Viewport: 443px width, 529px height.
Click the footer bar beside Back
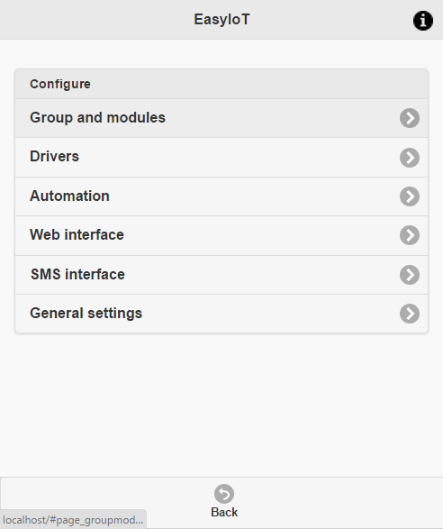[337, 503]
